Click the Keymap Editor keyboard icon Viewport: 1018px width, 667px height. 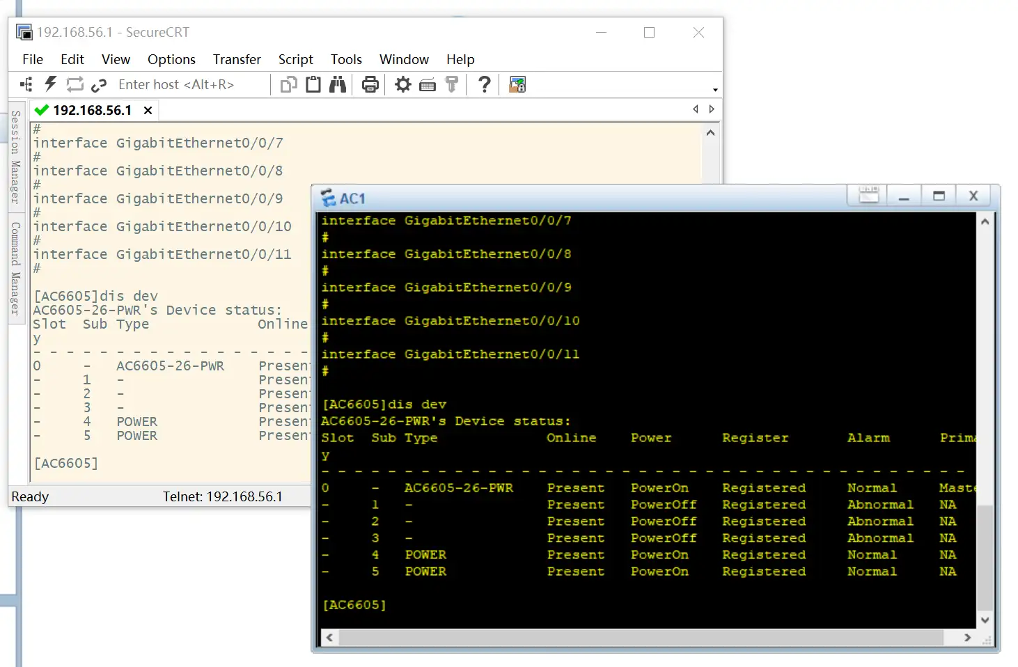[x=428, y=85]
